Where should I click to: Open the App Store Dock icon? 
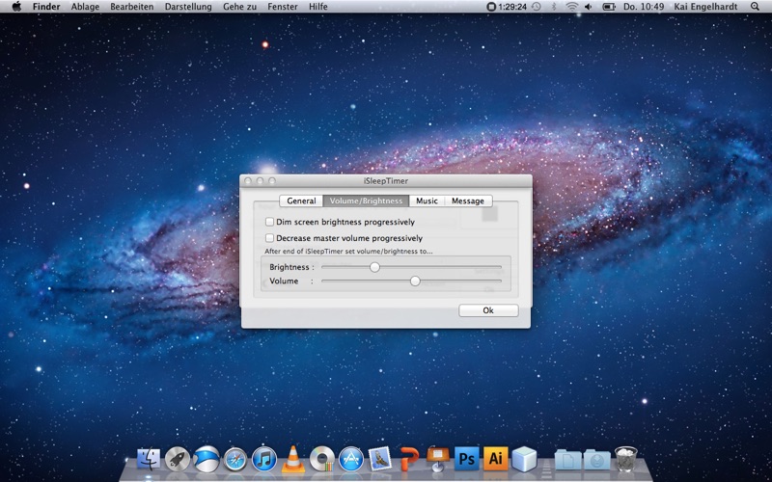coord(351,459)
